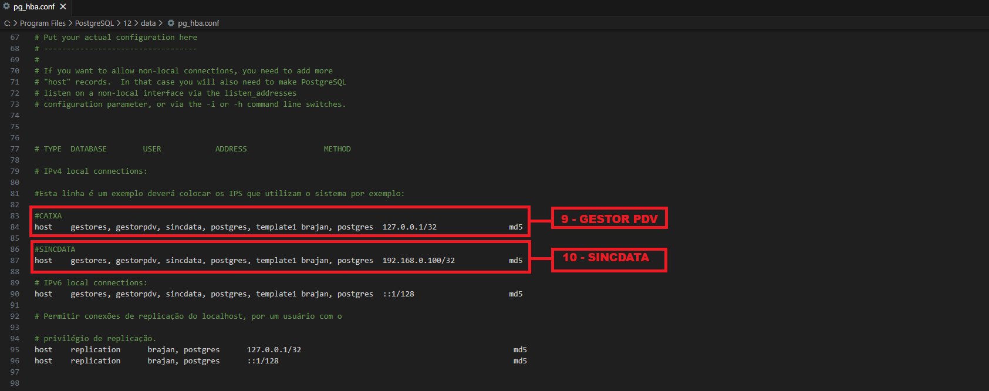Place cursor on the #CAIXA comment
The image size is (989, 391).
48,216
